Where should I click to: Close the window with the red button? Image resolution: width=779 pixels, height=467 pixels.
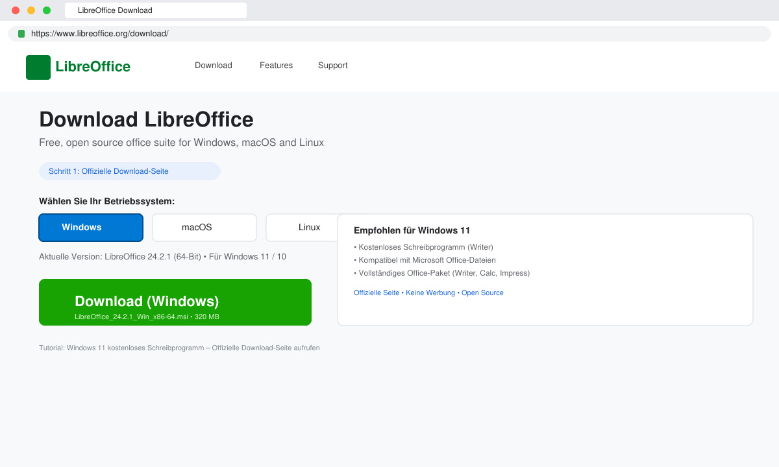click(x=16, y=10)
